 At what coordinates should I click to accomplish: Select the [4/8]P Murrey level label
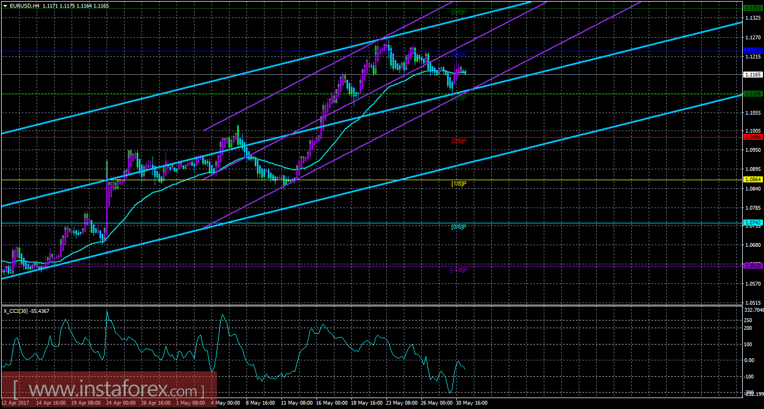coord(459,55)
